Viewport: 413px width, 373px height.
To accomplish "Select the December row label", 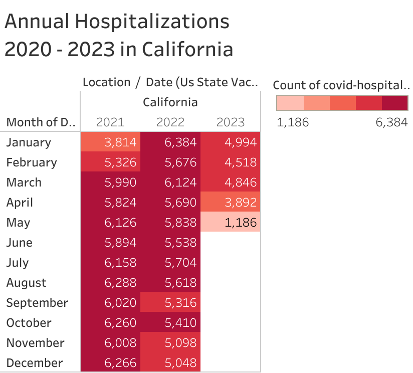I will click(35, 363).
